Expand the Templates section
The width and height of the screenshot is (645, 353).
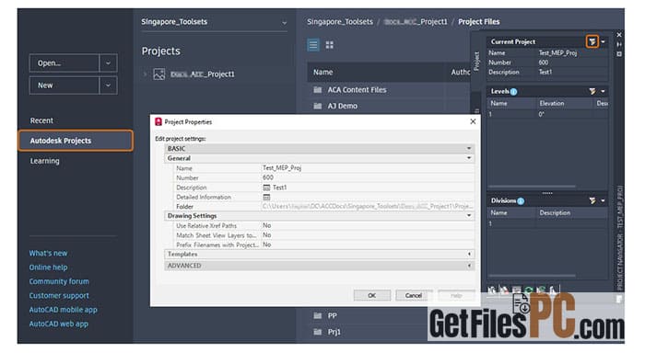468,254
